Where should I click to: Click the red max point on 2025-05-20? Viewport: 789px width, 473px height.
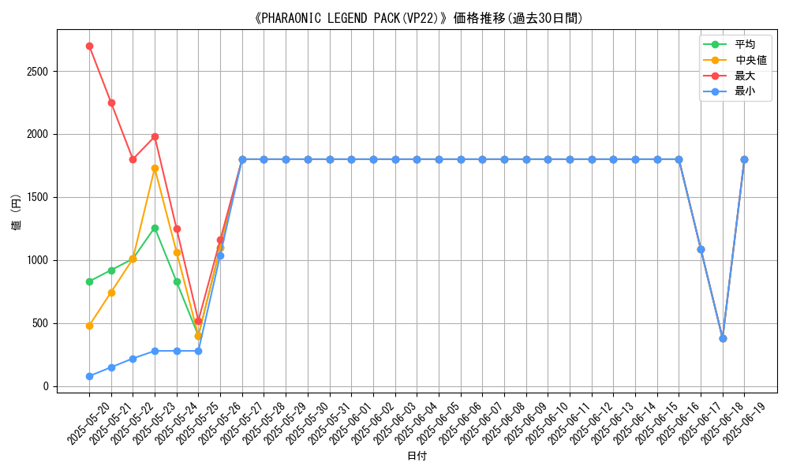click(x=90, y=47)
